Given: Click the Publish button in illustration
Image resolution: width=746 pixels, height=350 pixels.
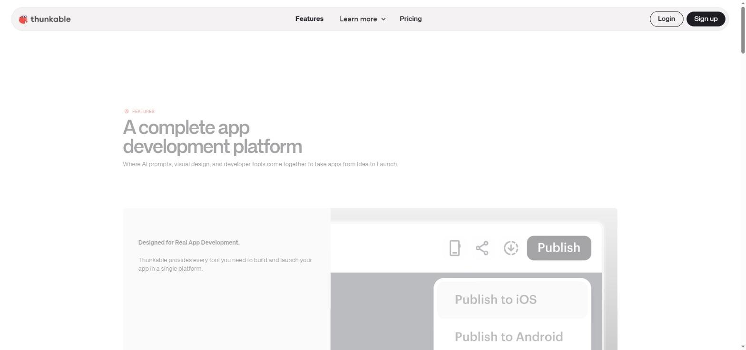Looking at the screenshot, I should click(559, 248).
